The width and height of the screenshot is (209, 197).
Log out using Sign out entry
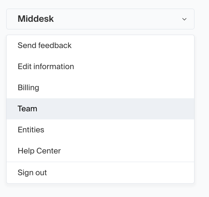[x=32, y=173]
